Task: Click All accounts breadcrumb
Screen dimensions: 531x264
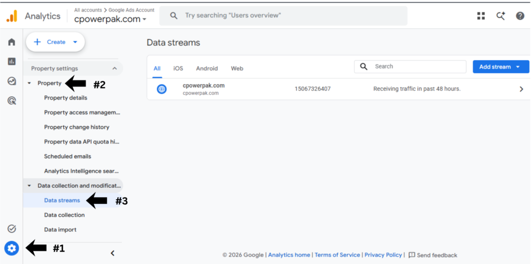Action: pyautogui.click(x=88, y=10)
